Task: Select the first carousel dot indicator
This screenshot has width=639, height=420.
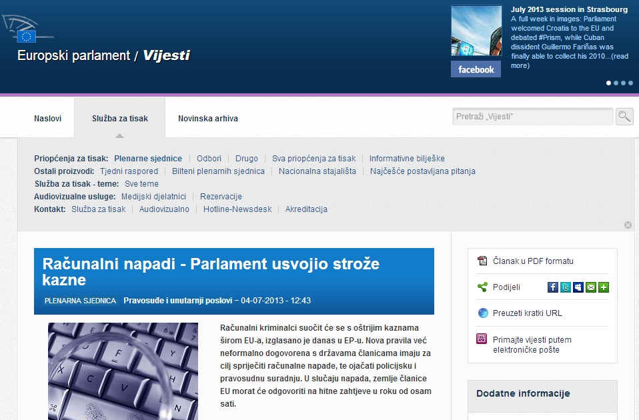Action: (608, 83)
